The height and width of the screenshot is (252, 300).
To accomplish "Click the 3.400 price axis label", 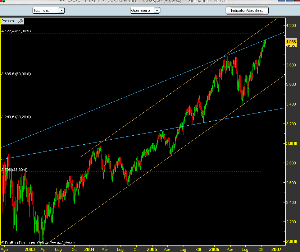I will click(291, 104).
